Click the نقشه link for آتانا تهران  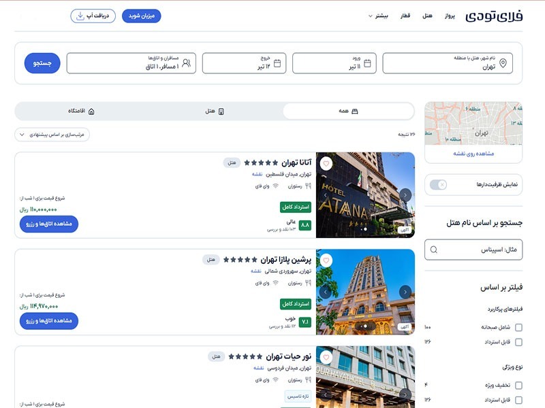[x=258, y=174]
